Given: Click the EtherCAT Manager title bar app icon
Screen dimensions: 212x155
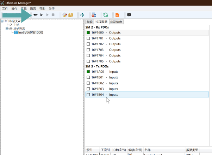Looking at the screenshot, I should (2, 3).
